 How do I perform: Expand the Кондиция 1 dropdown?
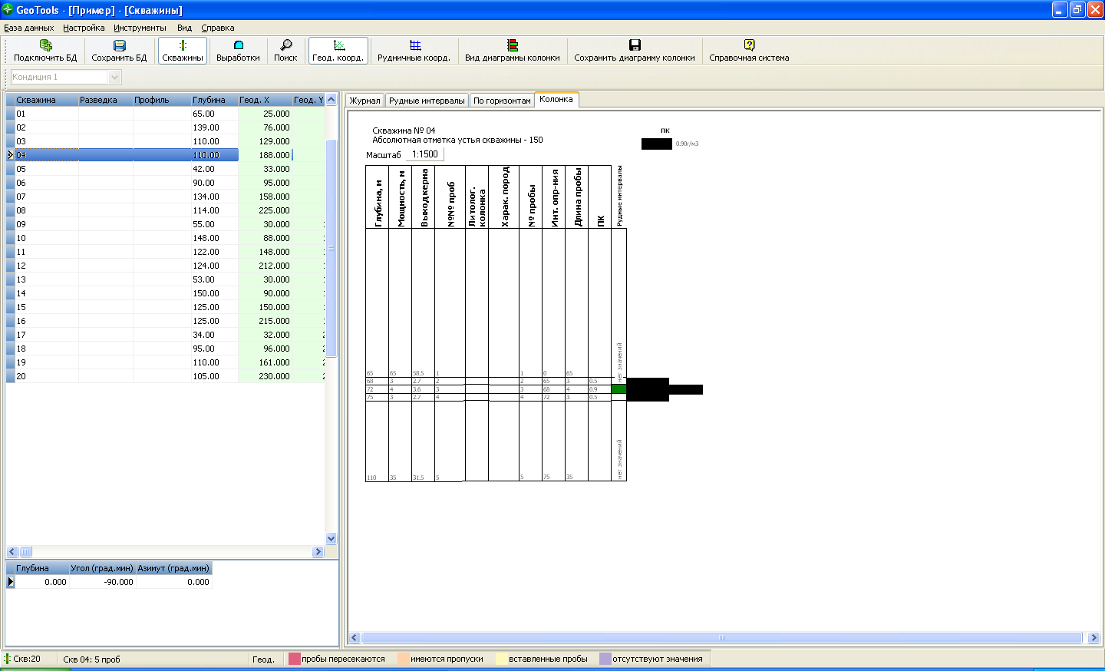tap(115, 77)
